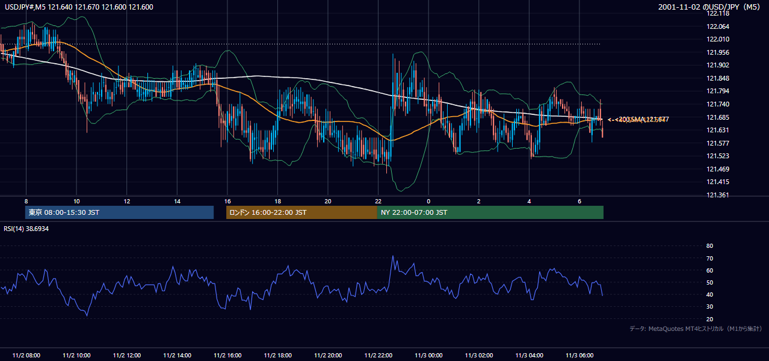Image resolution: width=769 pixels, height=361 pixels.
Task: Click the 121.631 price axis label
Action: [x=719, y=130]
